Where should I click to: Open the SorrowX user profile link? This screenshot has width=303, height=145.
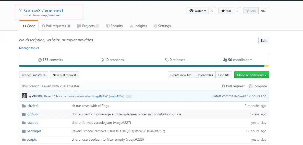pos(32,11)
